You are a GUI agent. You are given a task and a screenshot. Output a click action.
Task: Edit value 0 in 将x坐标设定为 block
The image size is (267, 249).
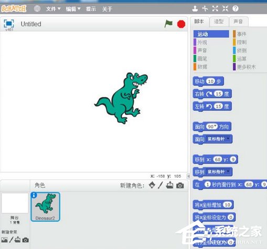point(231,217)
